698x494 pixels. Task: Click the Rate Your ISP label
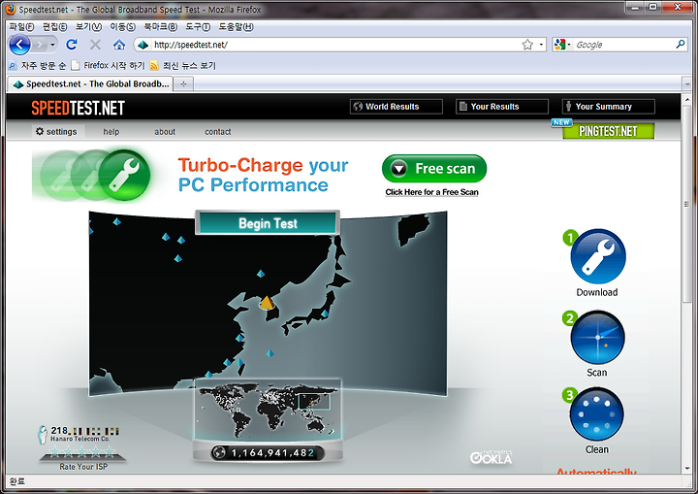(83, 467)
